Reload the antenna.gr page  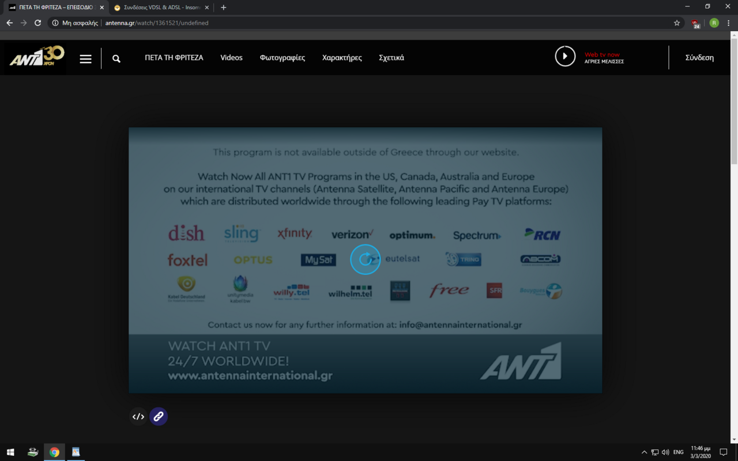[x=38, y=23]
